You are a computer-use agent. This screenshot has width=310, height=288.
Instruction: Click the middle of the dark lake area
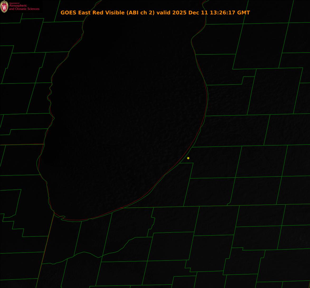point(124,119)
